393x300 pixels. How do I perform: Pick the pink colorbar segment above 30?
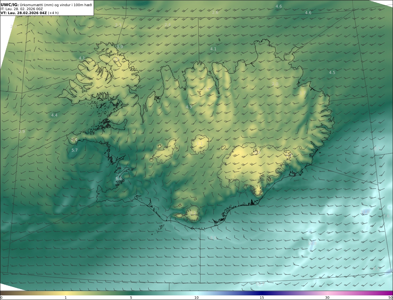click(327, 293)
